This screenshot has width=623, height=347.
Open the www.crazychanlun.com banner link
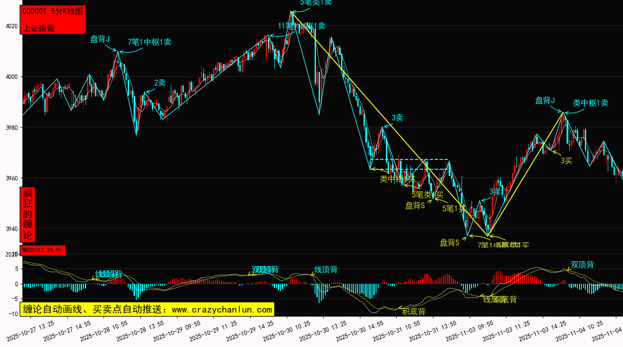point(147,309)
